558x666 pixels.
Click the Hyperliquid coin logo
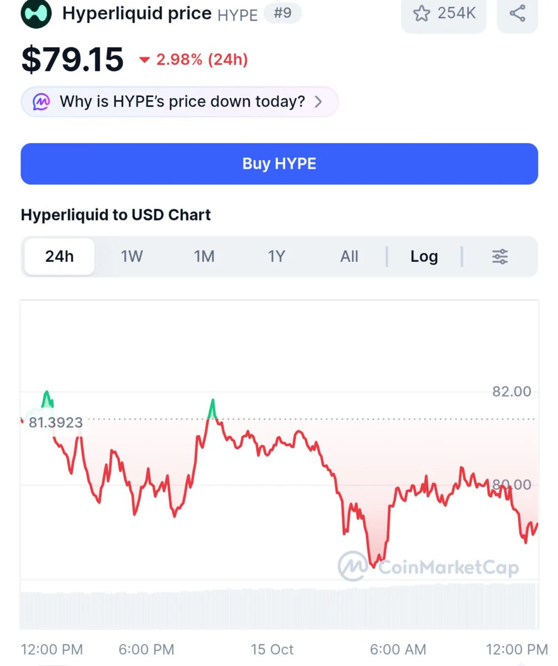click(x=36, y=13)
